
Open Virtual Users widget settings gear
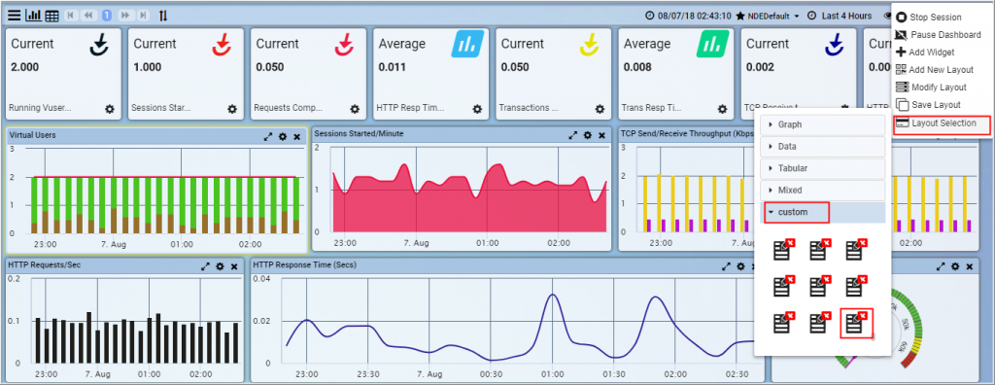[283, 136]
